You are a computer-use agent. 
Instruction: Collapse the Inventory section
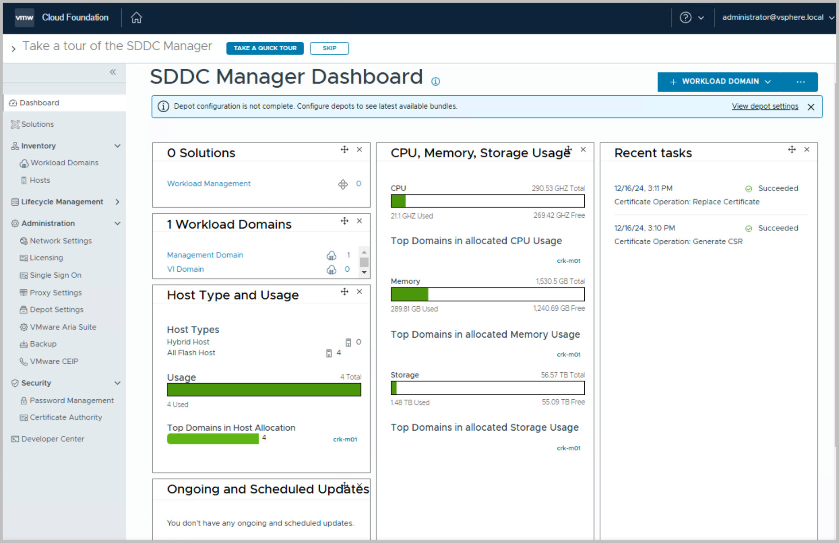(117, 146)
